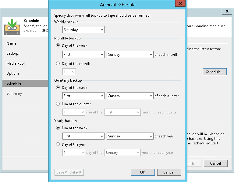Image resolution: width=234 pixels, height=182 pixels.
Task: Click the Schedule... button in wizard
Action: 214,72
